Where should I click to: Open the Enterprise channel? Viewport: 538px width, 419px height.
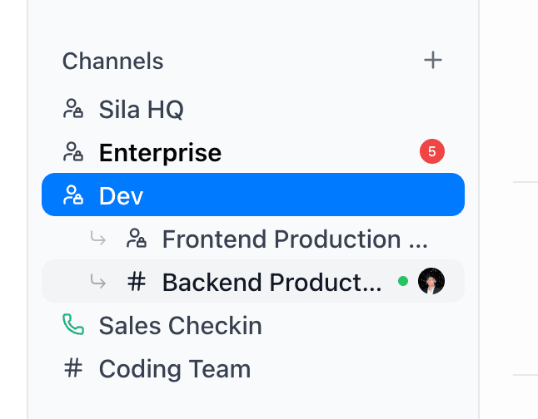point(160,153)
